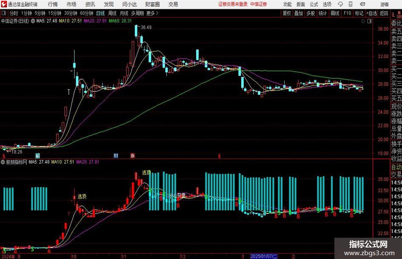Click the 18.26 low price label
The height and width of the screenshot is (259, 402).
(x=17, y=152)
